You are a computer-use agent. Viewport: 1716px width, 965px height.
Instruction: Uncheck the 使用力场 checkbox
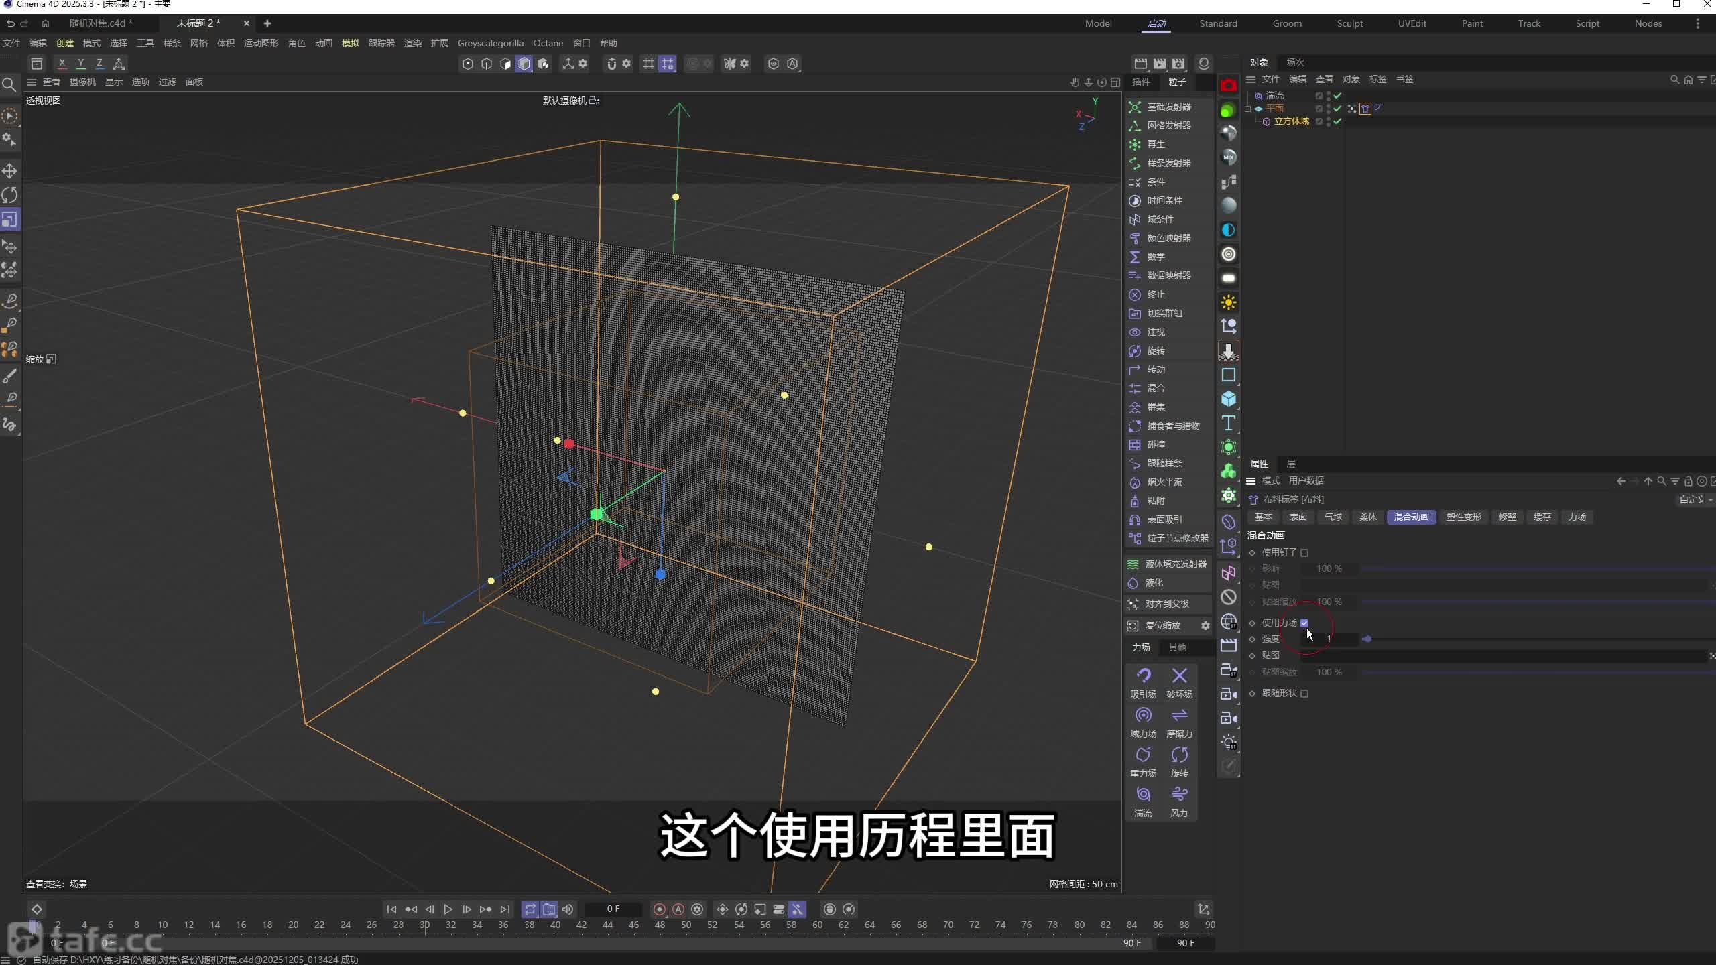tap(1304, 623)
